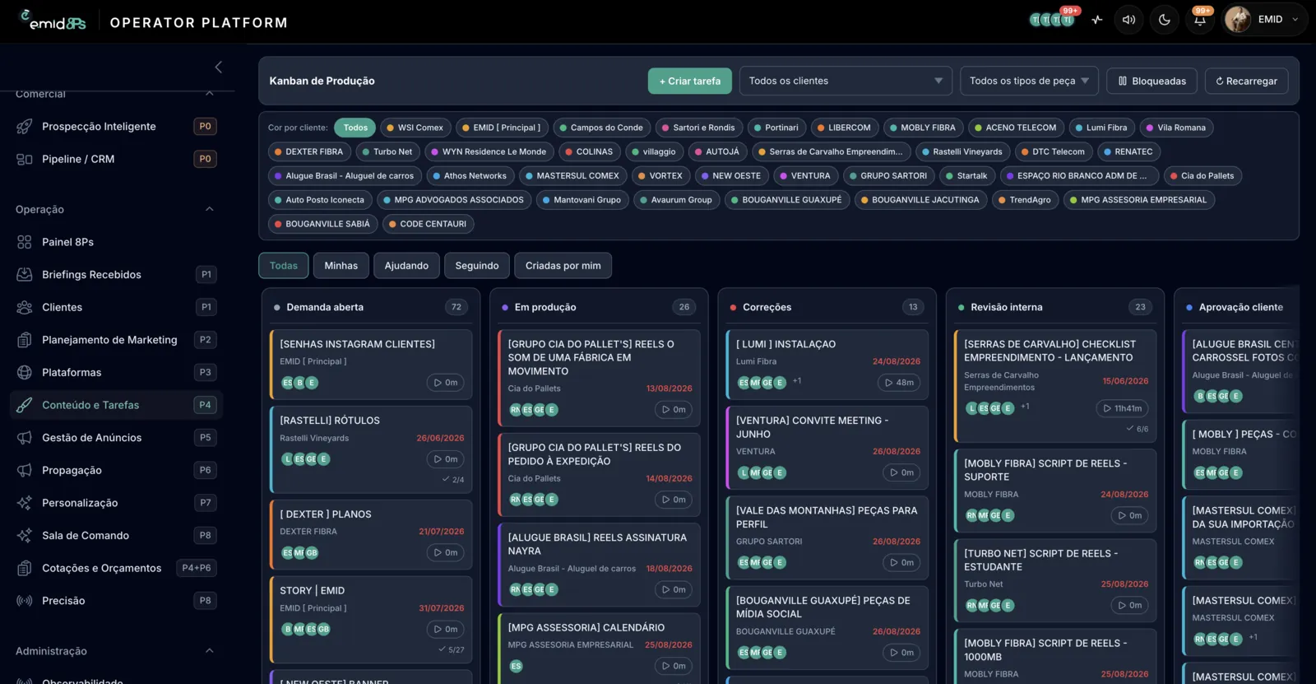Open Conteúdo e Tarefas brush icon
The height and width of the screenshot is (684, 1316).
tap(25, 405)
